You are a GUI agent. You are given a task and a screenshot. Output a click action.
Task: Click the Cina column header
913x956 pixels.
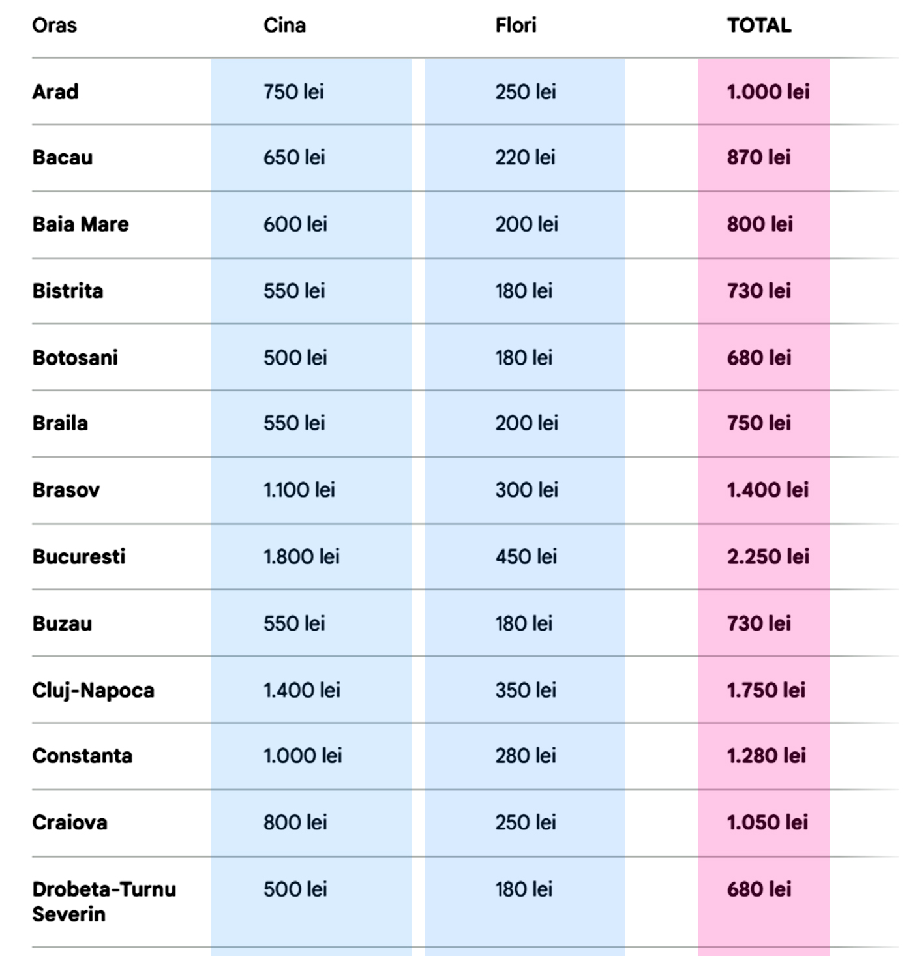point(284,25)
